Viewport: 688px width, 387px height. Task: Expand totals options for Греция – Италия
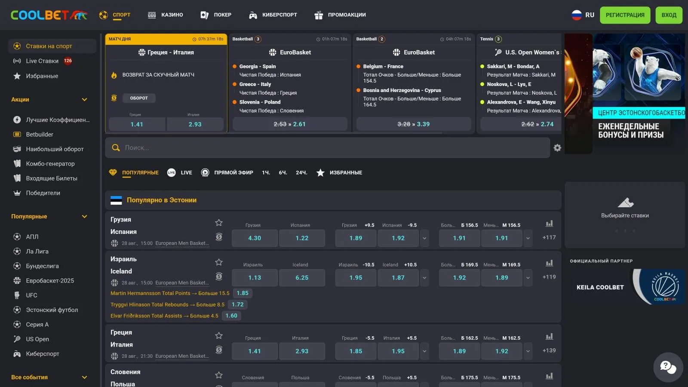(528, 351)
